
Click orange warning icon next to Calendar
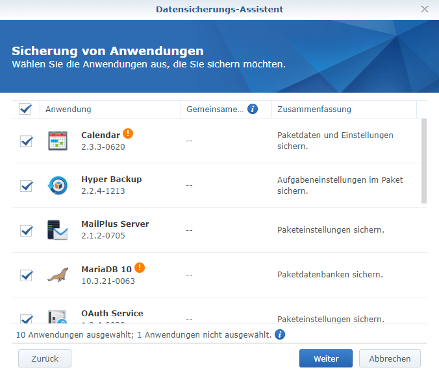pos(129,134)
